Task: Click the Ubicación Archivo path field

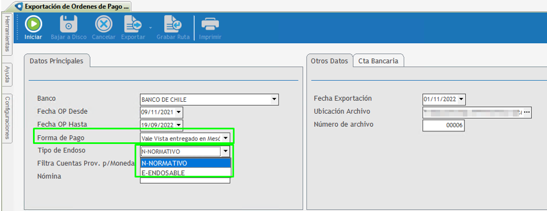Action: (x=473, y=112)
